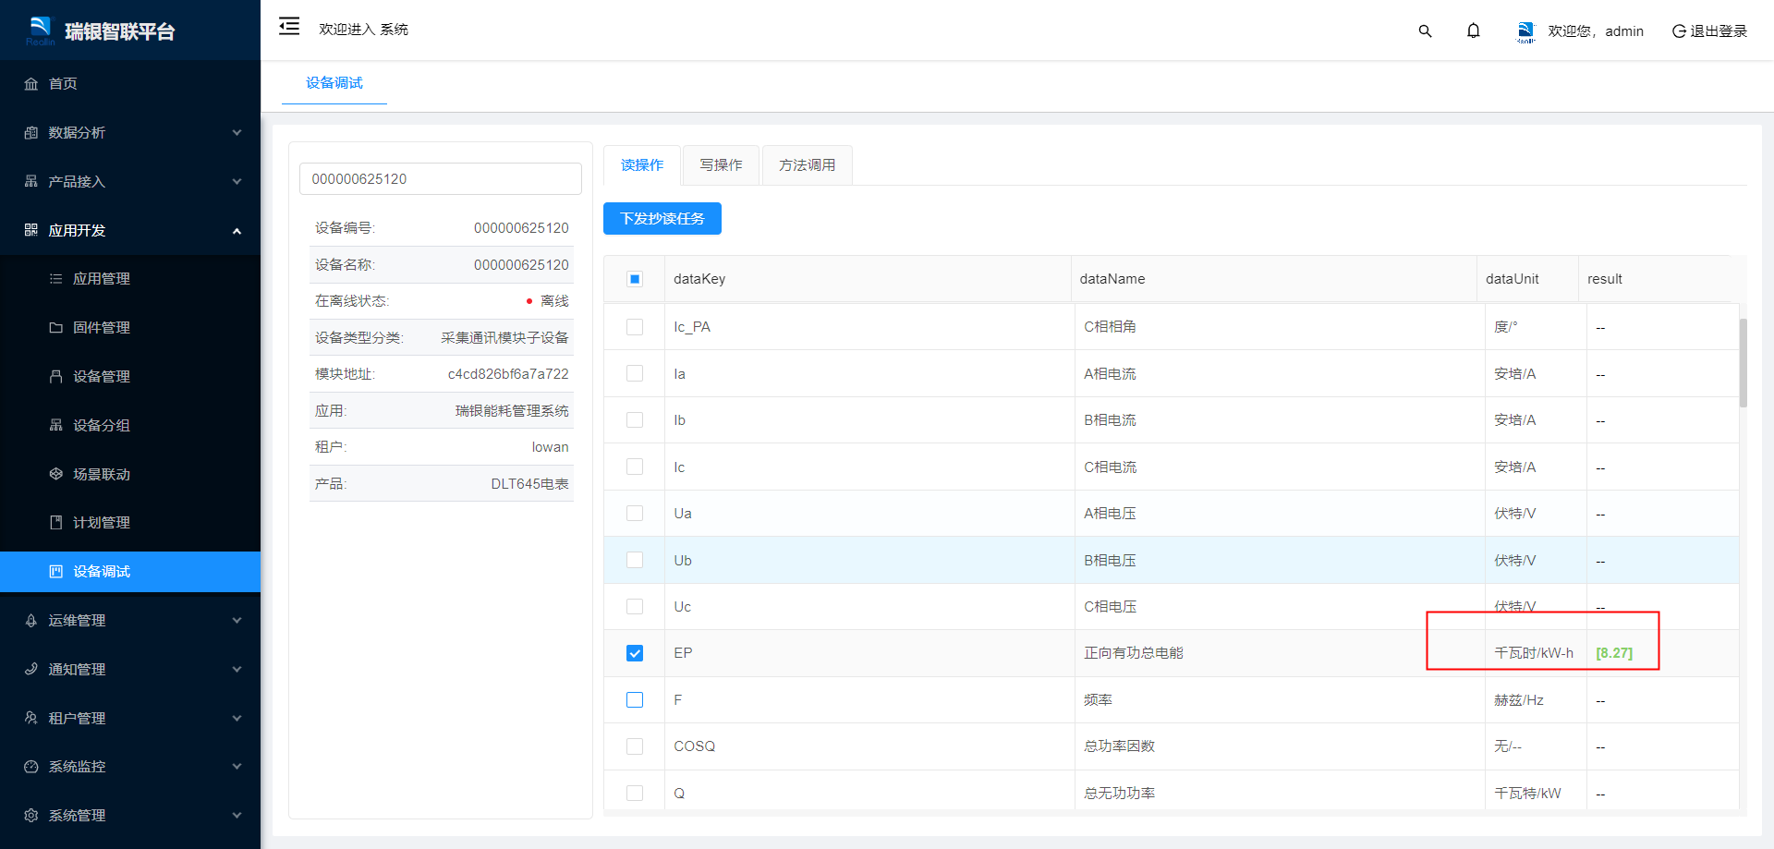This screenshot has height=849, width=1774.
Task: Expand the 运维管理 menu chevron
Action: (237, 621)
